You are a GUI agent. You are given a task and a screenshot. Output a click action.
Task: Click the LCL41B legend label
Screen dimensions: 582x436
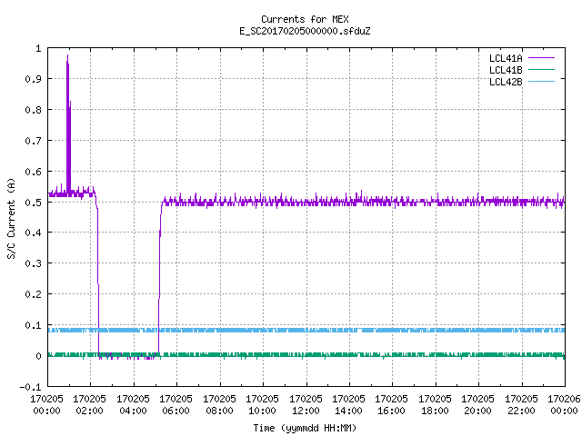pos(506,70)
